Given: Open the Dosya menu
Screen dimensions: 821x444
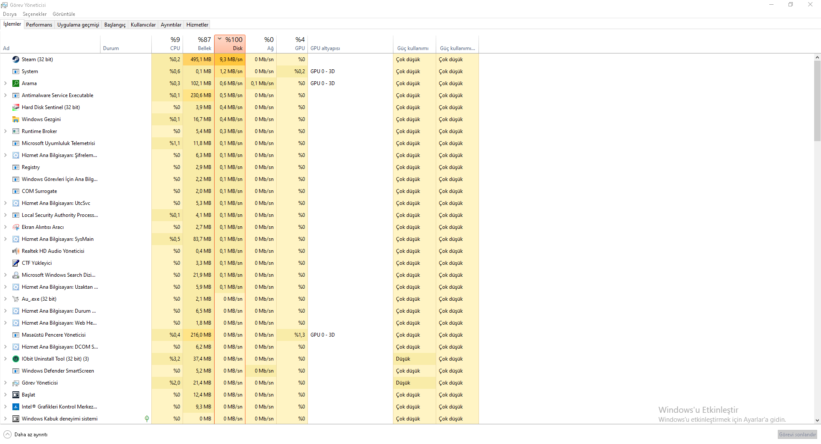Looking at the screenshot, I should pyautogui.click(x=10, y=14).
